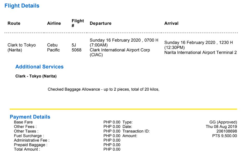Click the Prepaid Baggage label
245x155 pixels.
pyautogui.click(x=31, y=145)
